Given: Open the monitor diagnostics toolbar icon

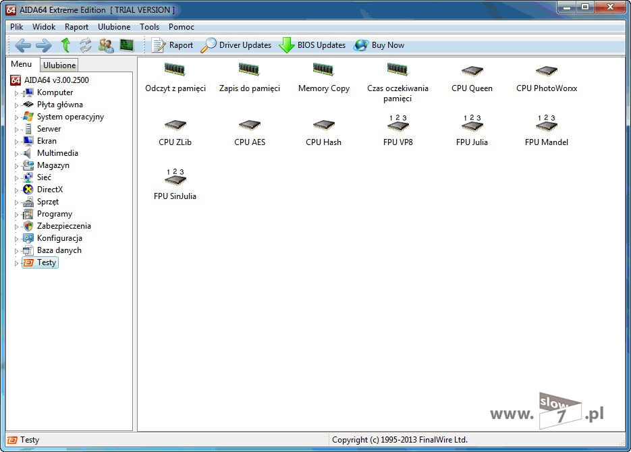Looking at the screenshot, I should pos(127,45).
